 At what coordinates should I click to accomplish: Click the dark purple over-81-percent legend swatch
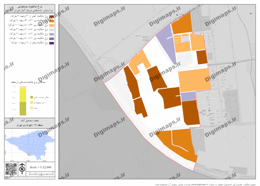(52, 43)
